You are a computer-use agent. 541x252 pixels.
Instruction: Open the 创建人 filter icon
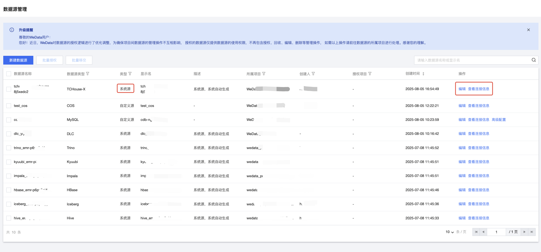click(x=313, y=74)
